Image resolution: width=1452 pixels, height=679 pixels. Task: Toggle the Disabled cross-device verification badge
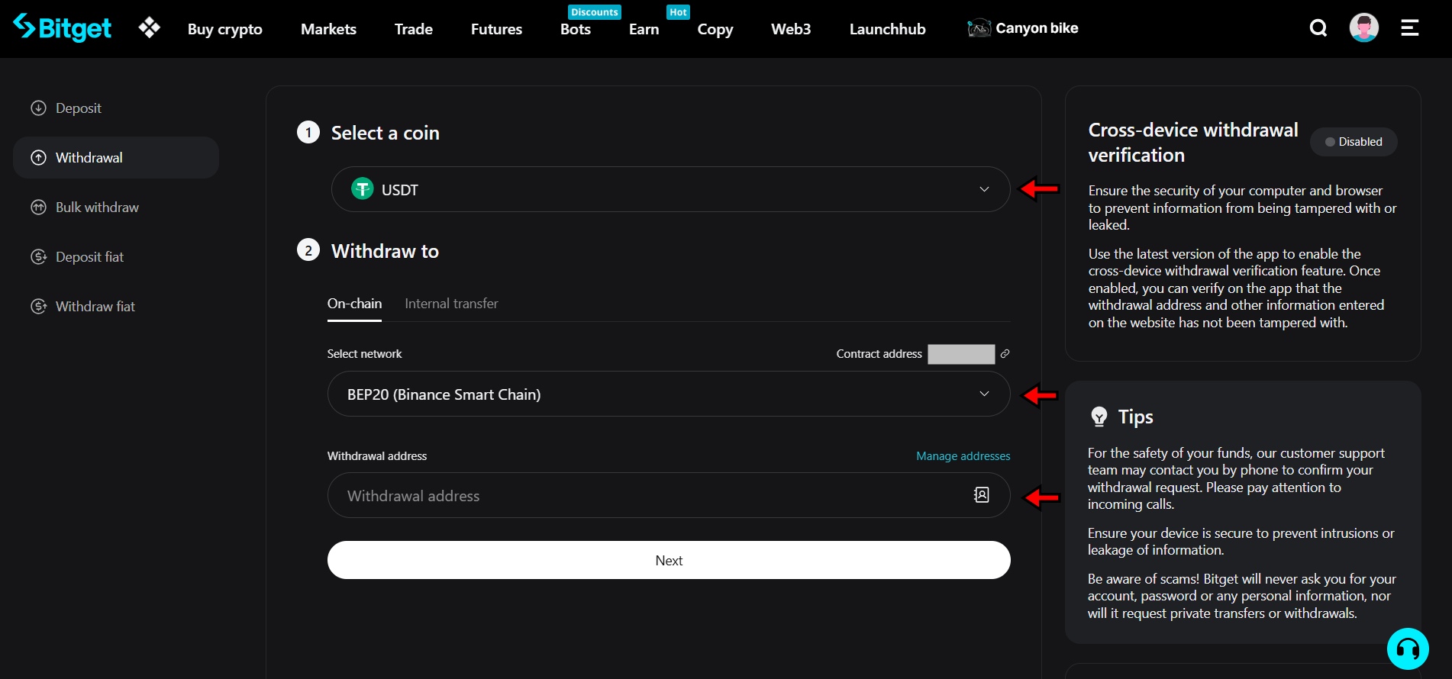[1354, 142]
